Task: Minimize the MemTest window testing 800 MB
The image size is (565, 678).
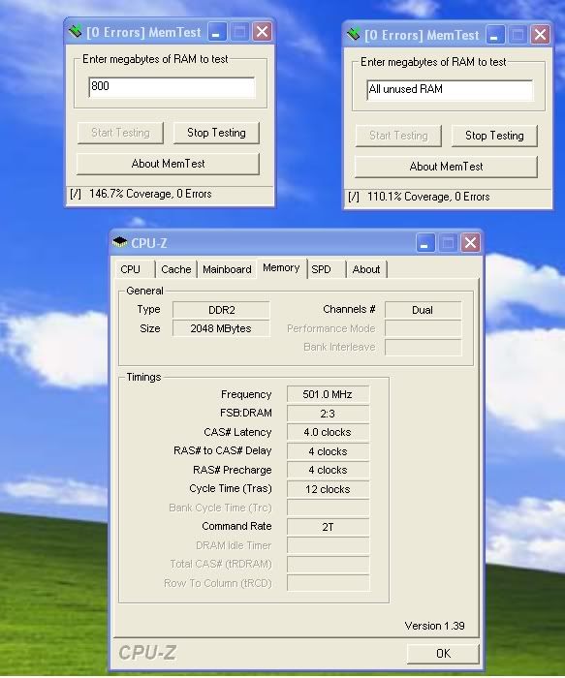Action: click(x=217, y=32)
